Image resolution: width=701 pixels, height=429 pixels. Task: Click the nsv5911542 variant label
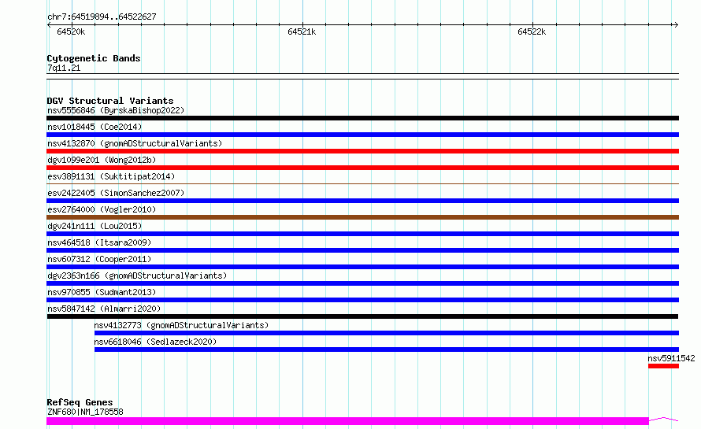point(671,358)
